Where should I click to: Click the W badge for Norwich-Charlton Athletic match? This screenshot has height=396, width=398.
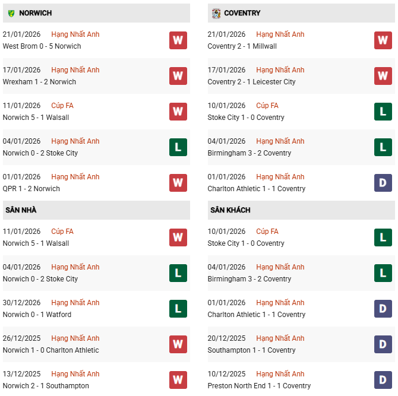tap(178, 344)
